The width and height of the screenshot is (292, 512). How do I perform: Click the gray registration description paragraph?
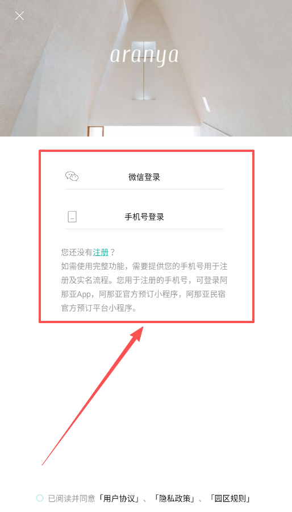144,287
